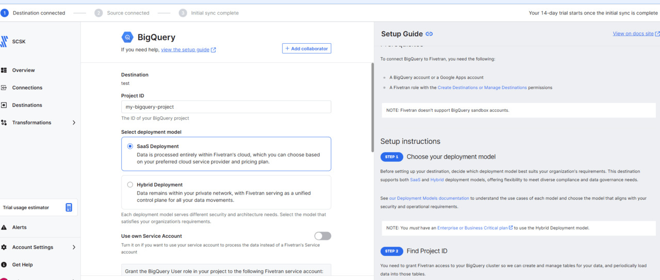Select the Hybrid Deployment radio button
This screenshot has height=280, width=660.
coord(130,184)
